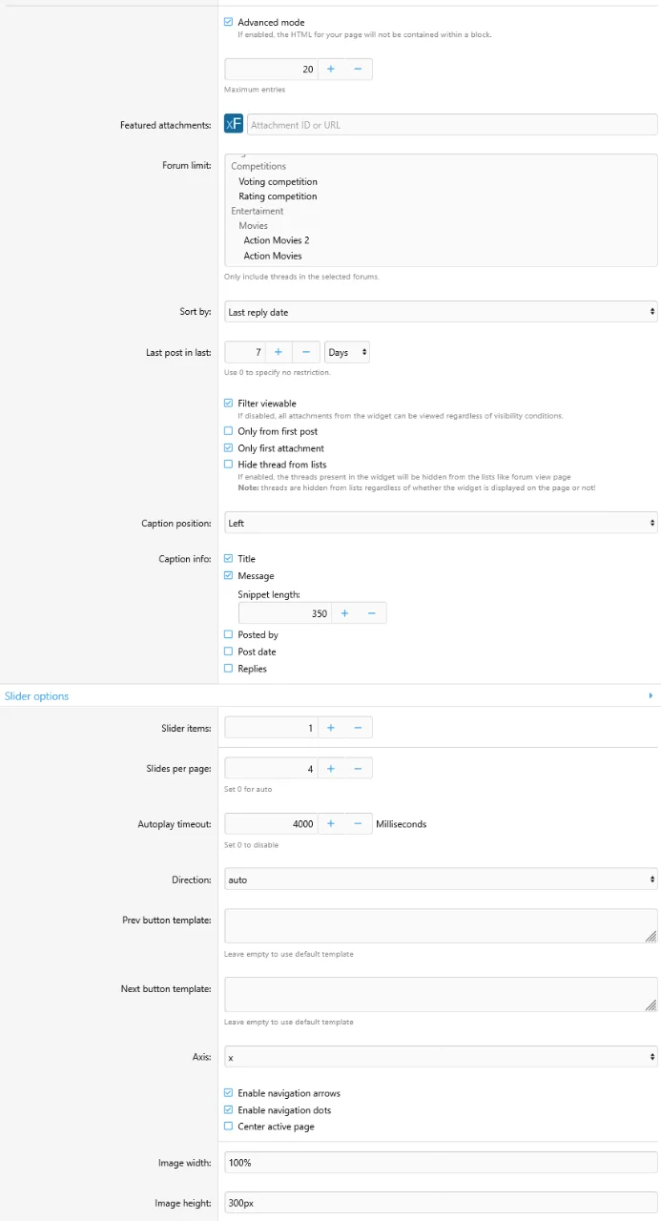
Task: Increase Autoplay timeout with plus button
Action: (x=331, y=824)
